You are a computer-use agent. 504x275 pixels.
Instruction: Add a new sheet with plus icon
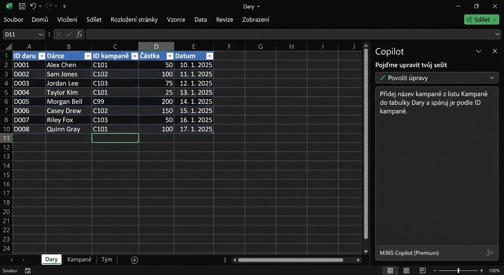tap(135, 260)
